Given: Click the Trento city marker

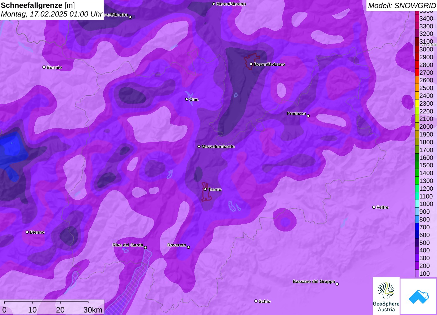Looking at the screenshot, I should [x=205, y=189].
